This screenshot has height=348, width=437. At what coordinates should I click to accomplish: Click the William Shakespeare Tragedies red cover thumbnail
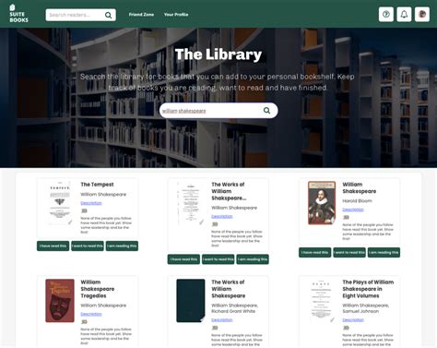point(60,301)
